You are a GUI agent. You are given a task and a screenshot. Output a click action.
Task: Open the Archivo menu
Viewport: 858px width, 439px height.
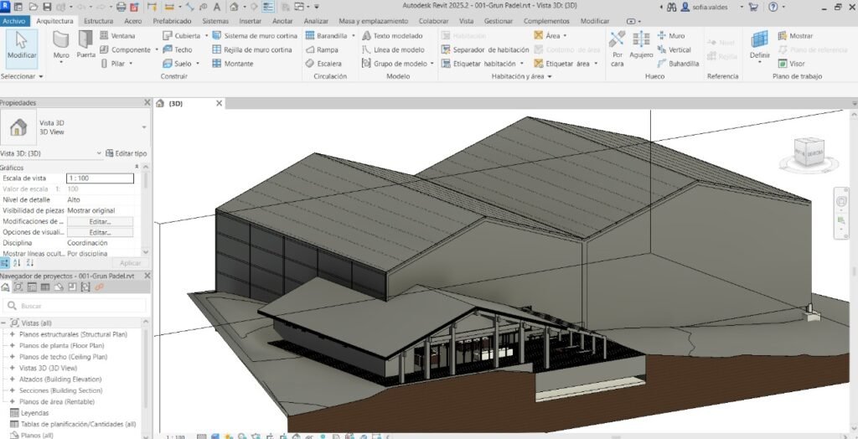click(15, 20)
